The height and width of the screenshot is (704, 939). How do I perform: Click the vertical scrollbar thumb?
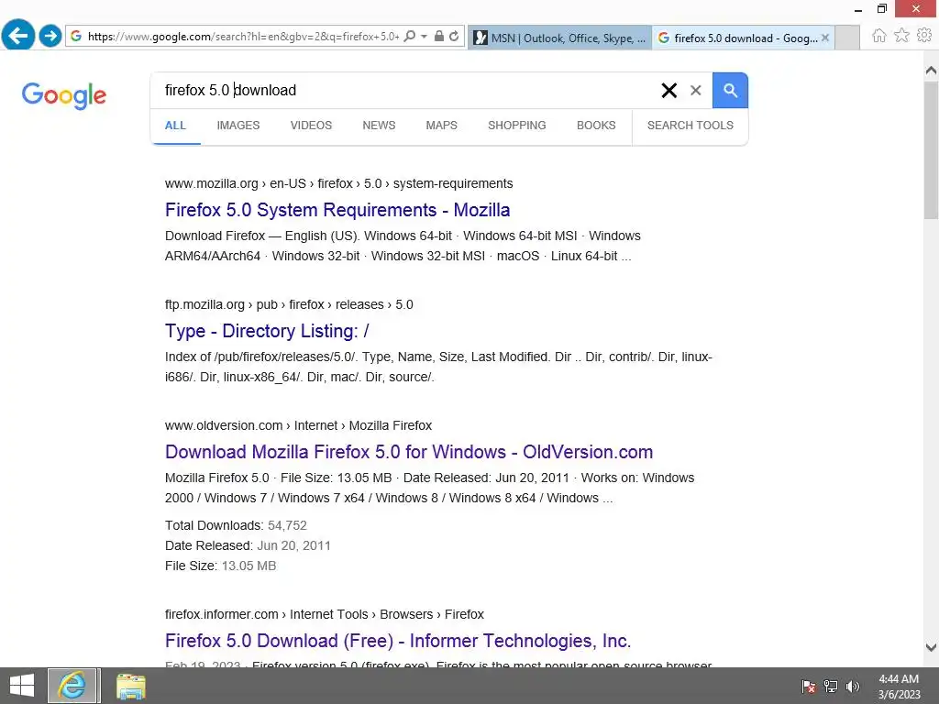[x=932, y=150]
